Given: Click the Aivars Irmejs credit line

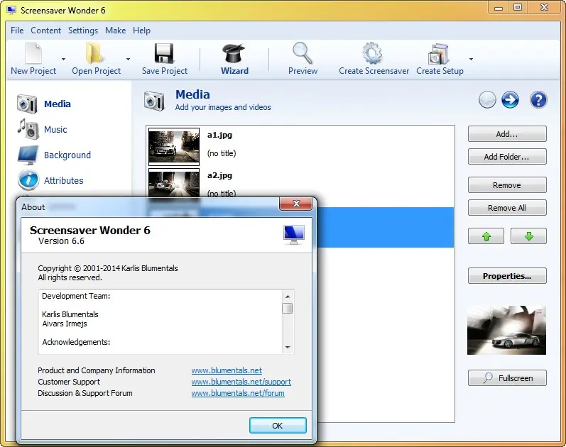Looking at the screenshot, I should pyautogui.click(x=65, y=324).
